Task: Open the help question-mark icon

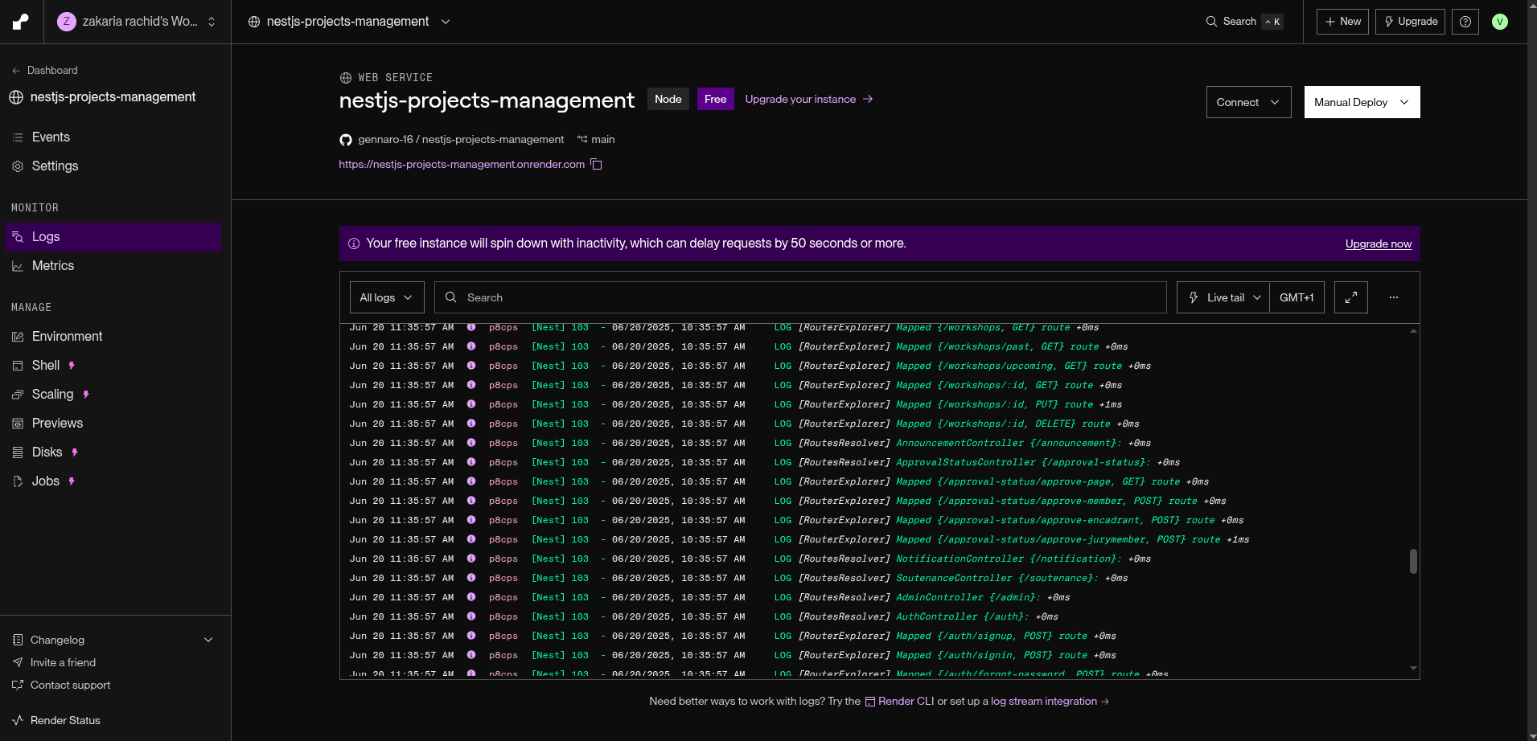Action: click(x=1465, y=22)
